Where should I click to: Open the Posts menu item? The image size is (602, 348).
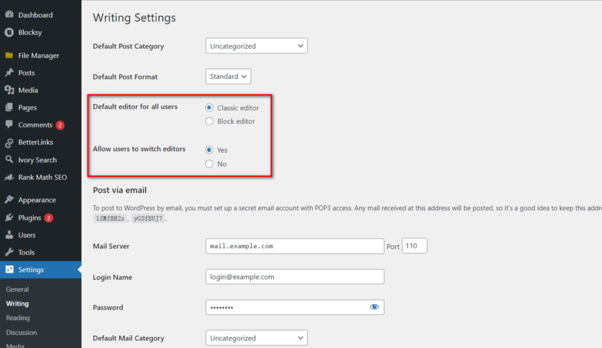click(26, 73)
